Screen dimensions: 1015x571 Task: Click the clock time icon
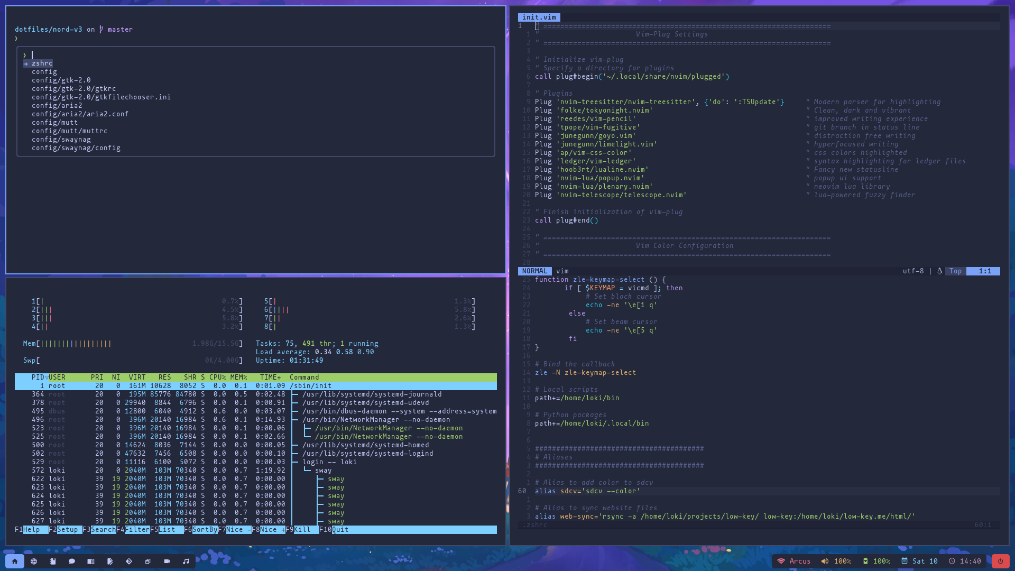pos(952,561)
